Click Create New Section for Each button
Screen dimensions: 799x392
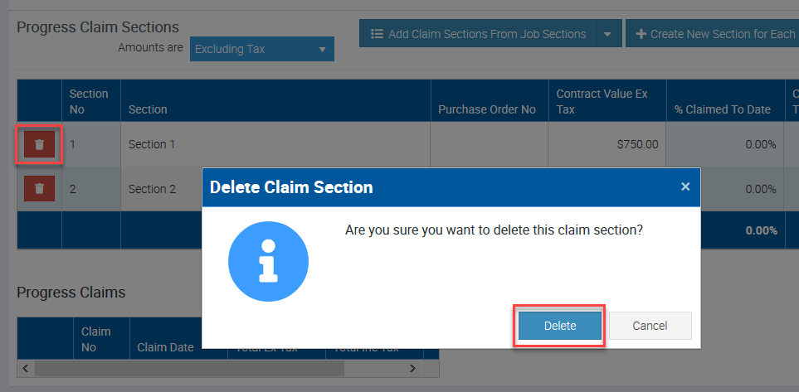coord(714,34)
